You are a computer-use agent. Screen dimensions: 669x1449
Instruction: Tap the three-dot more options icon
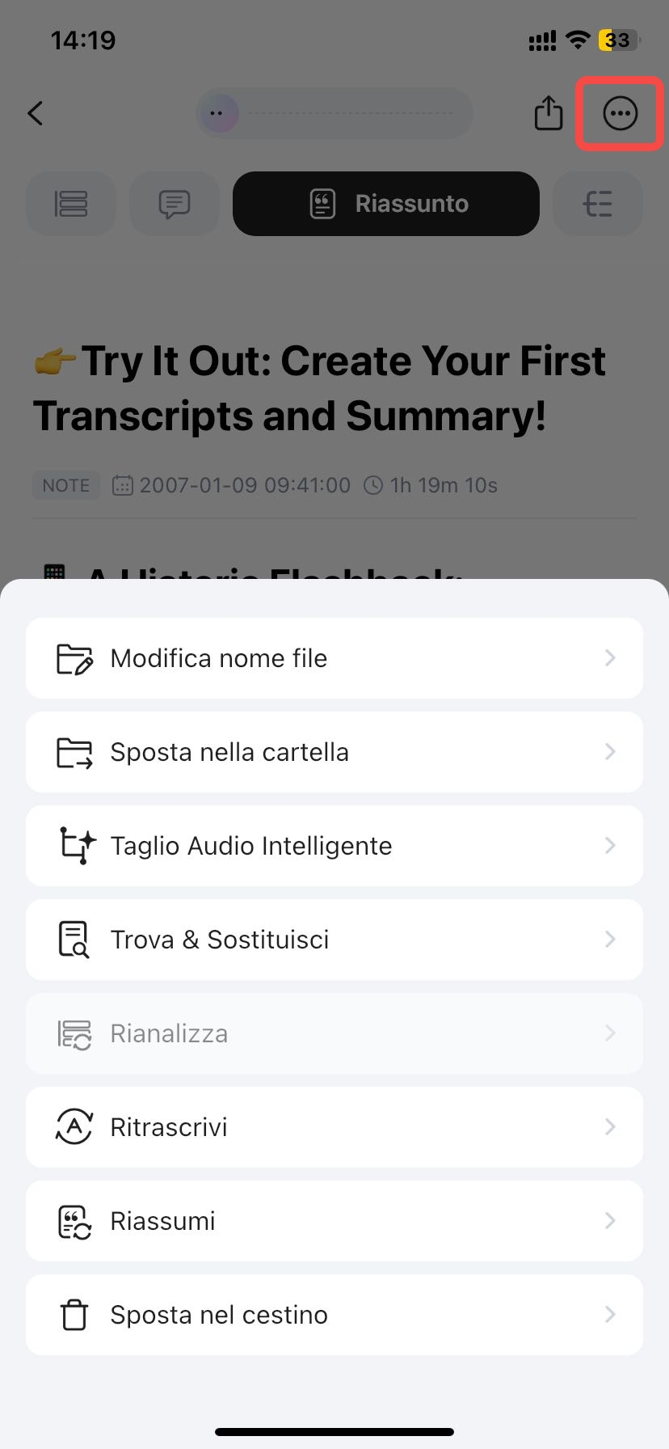coord(620,113)
